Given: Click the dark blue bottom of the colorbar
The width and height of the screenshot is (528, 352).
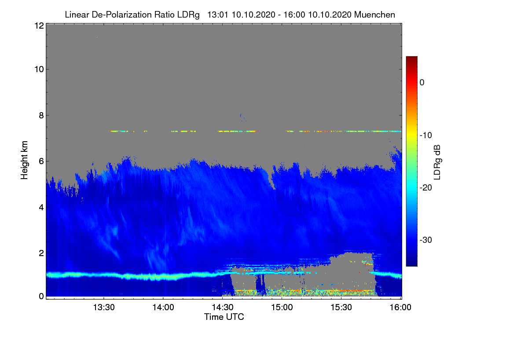Looking at the screenshot, I should pyautogui.click(x=411, y=262).
